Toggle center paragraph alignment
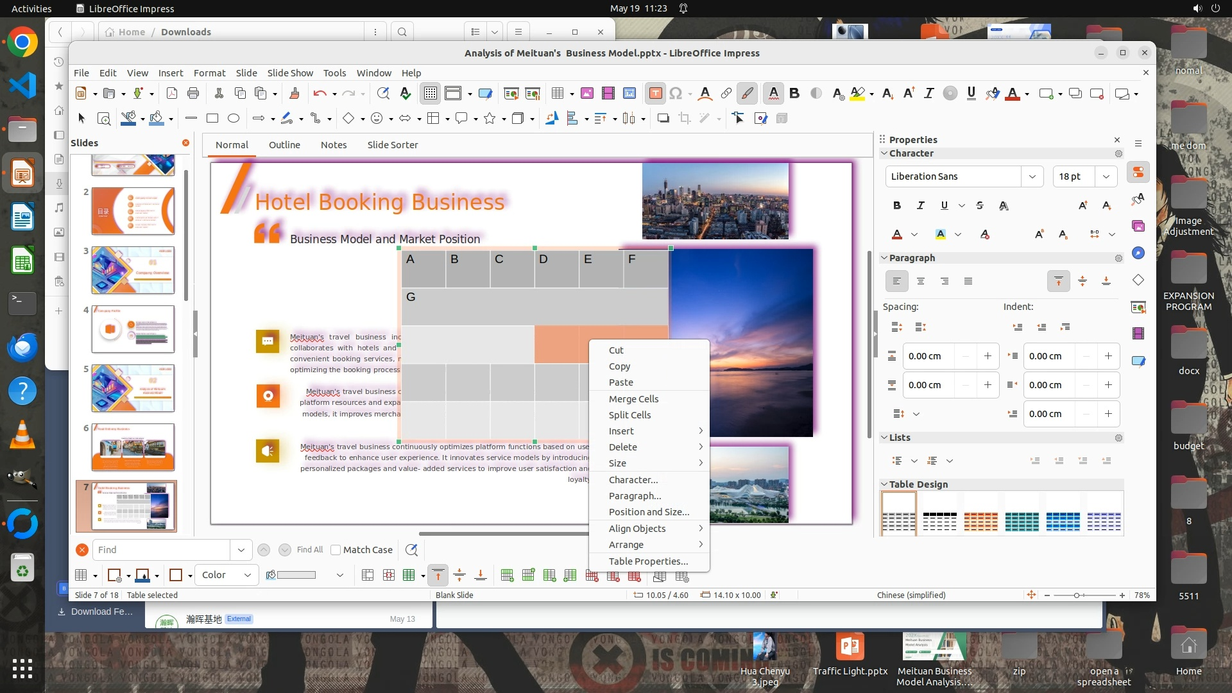 click(921, 281)
